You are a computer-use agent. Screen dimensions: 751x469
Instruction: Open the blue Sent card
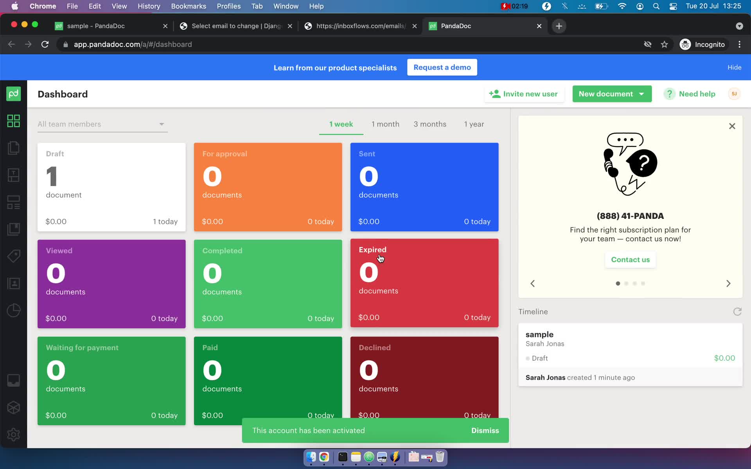click(x=424, y=187)
